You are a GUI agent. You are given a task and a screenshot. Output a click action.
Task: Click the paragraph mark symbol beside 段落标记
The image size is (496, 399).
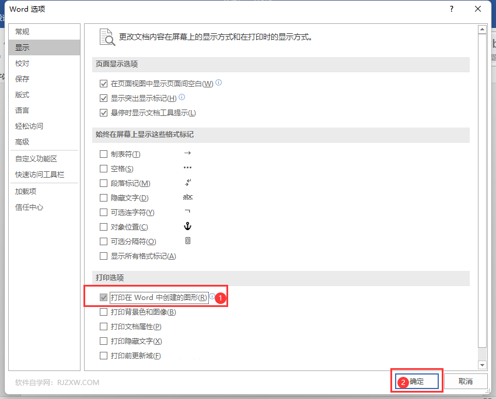(x=188, y=183)
